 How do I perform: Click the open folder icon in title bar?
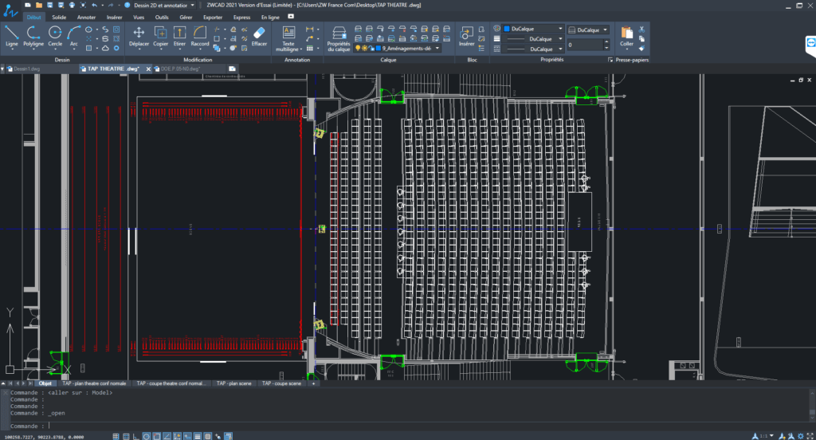(39, 6)
